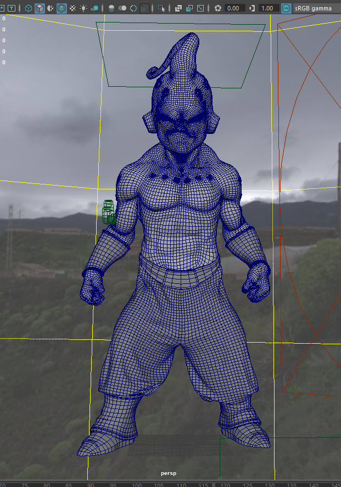Screen dimensions: 341x487
Task: Activate Isolate Select icon
Action: 161,8
